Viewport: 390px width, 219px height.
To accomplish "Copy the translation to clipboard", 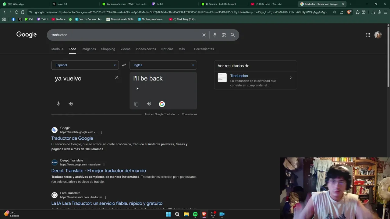I will (x=136, y=104).
